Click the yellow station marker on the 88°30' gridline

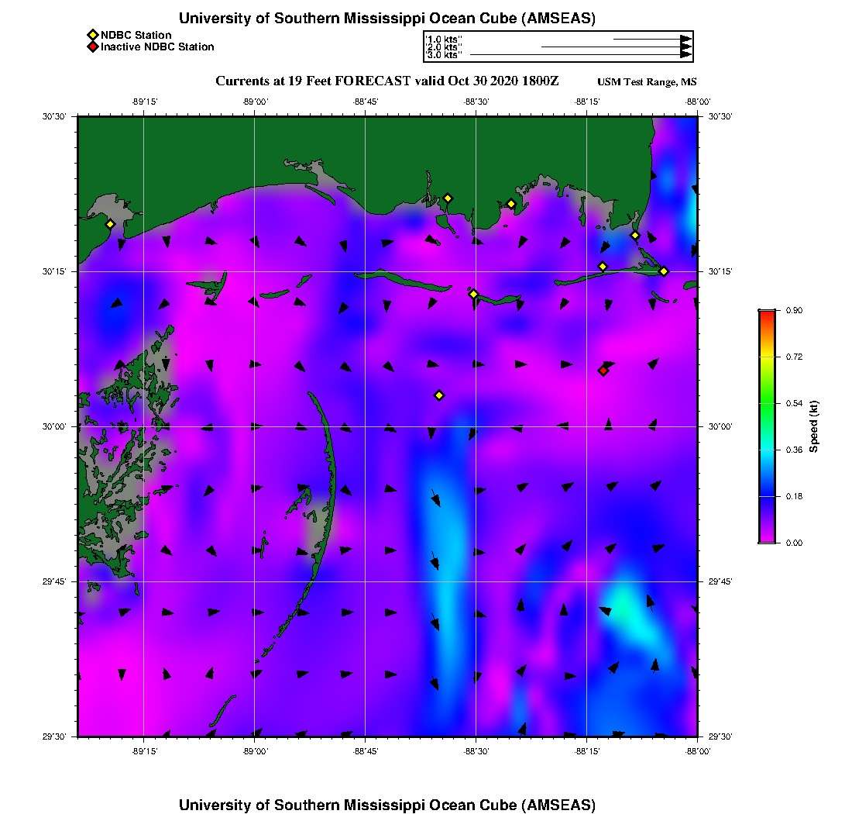(474, 294)
